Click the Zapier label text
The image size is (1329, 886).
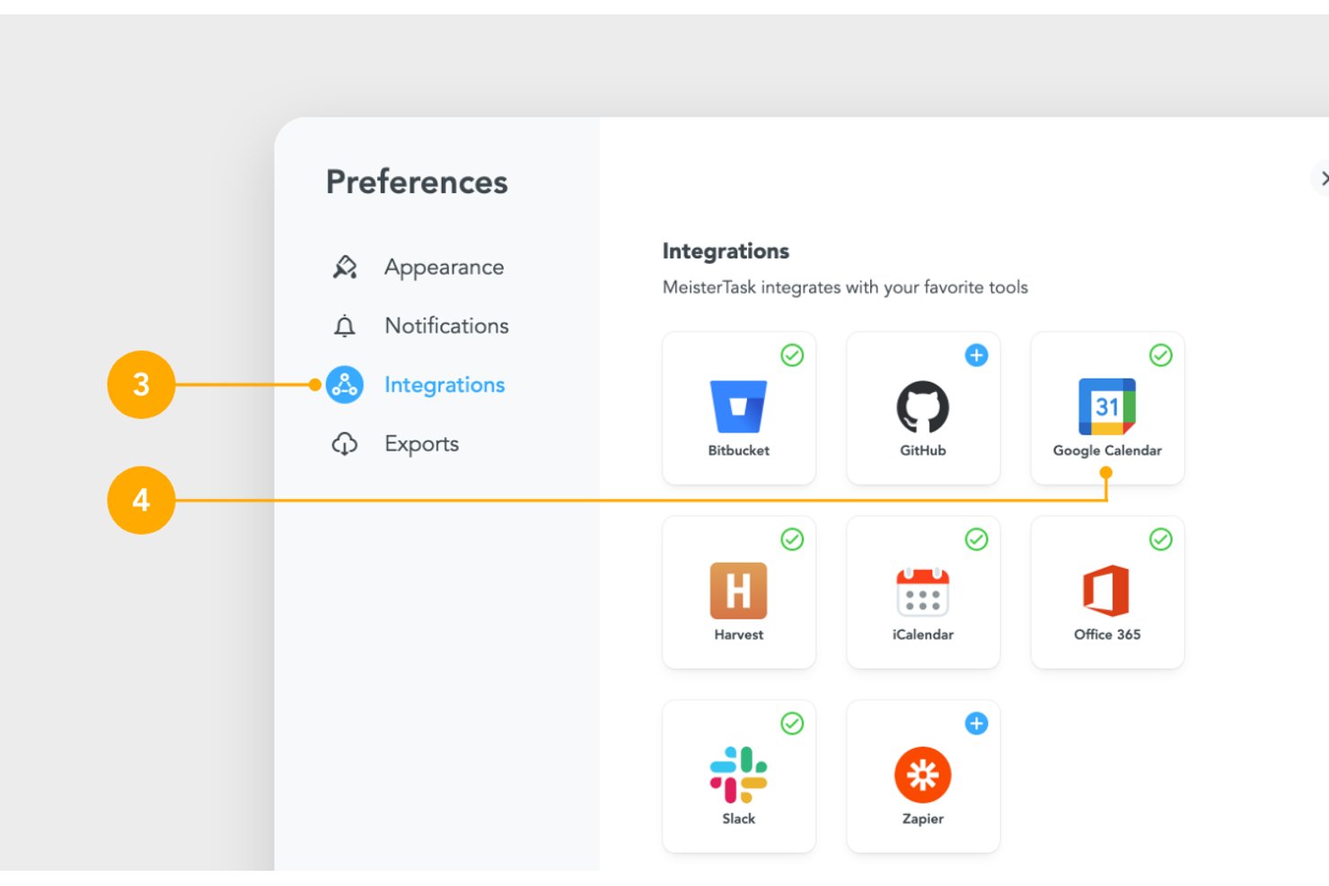(x=923, y=819)
